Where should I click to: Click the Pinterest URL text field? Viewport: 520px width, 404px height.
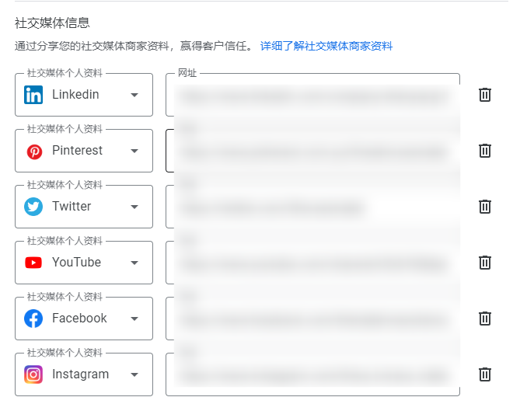click(312, 151)
